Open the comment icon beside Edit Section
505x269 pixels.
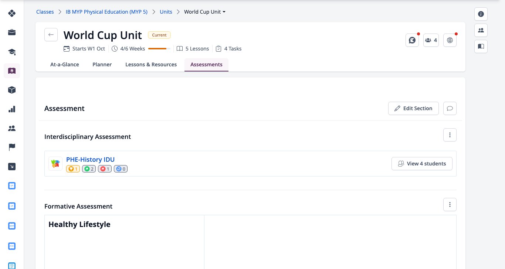pyautogui.click(x=450, y=108)
